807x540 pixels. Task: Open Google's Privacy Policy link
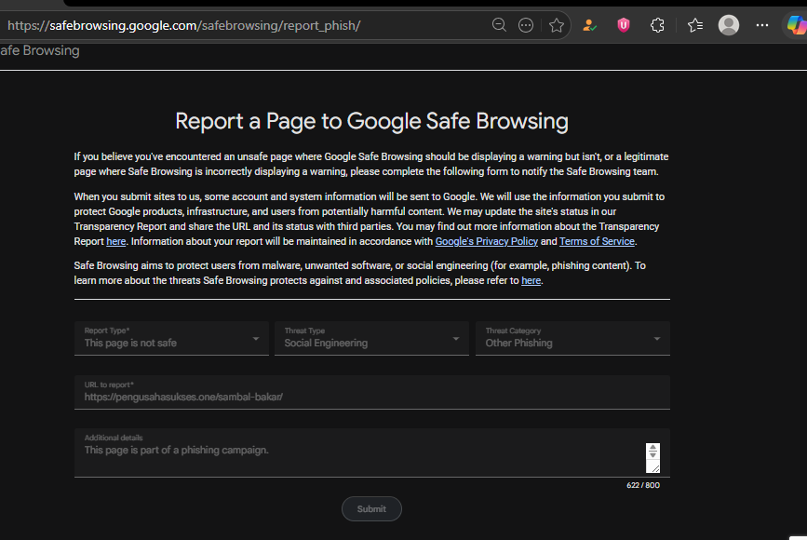(x=487, y=241)
